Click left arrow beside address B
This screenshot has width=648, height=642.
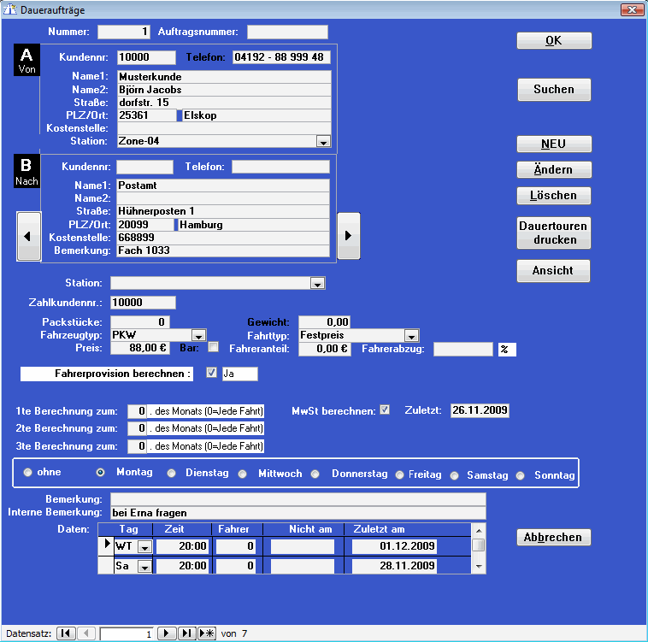pyautogui.click(x=28, y=235)
